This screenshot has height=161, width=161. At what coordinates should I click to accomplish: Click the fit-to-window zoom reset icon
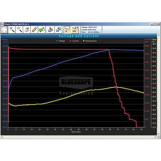tap(5, 30)
